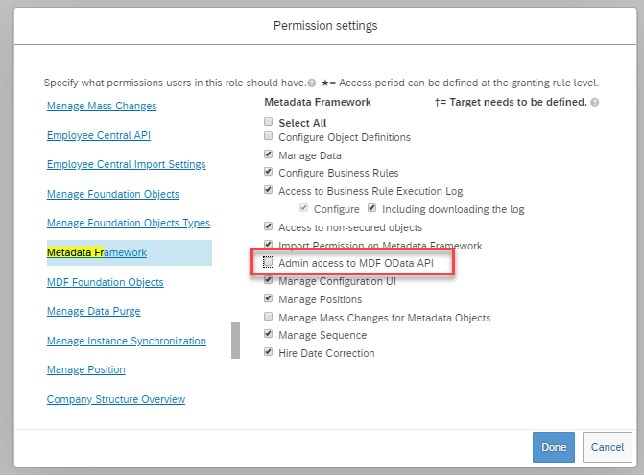Uncheck Manage Data permission
This screenshot has width=644, height=475.
(268, 154)
